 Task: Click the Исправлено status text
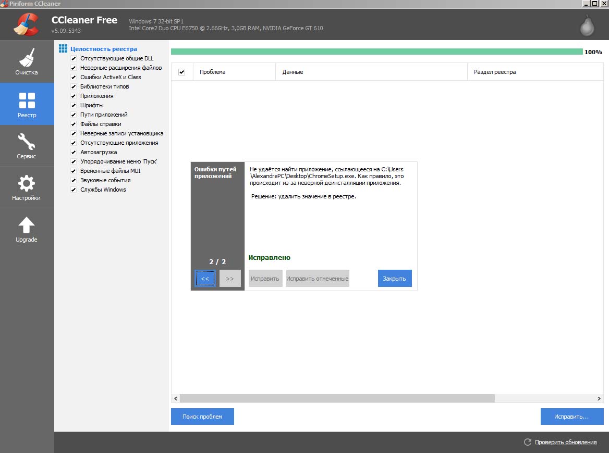270,258
